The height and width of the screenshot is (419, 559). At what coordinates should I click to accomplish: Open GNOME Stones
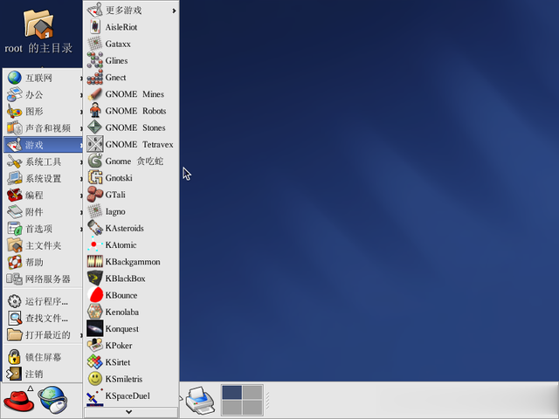(x=131, y=127)
